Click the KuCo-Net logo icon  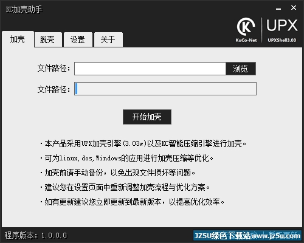[x=246, y=30]
